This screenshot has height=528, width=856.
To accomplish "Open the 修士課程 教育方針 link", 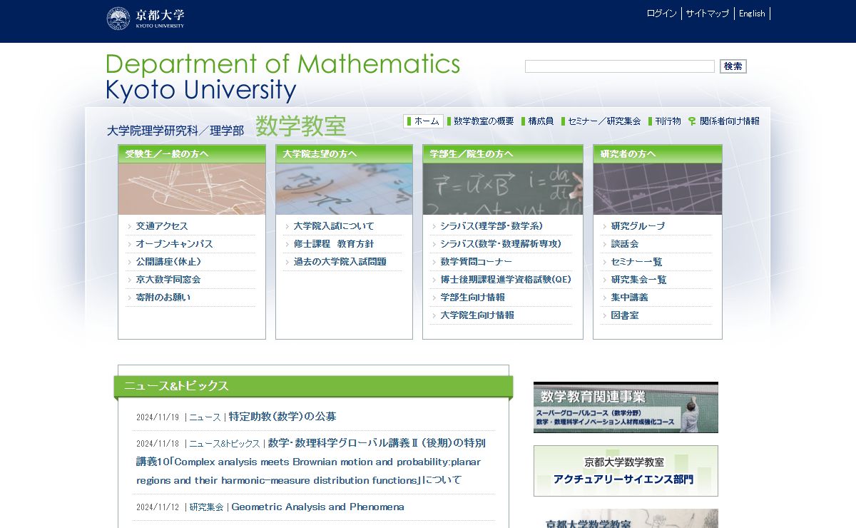I will [334, 244].
